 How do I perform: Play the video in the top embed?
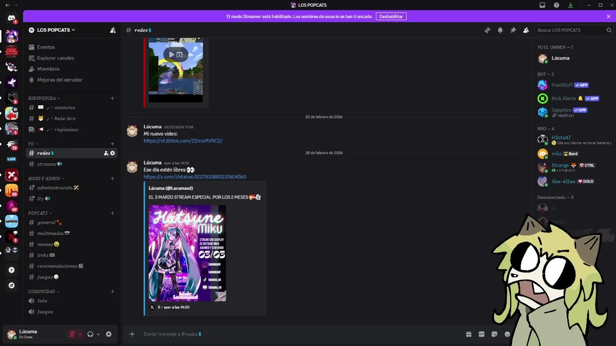(x=171, y=54)
